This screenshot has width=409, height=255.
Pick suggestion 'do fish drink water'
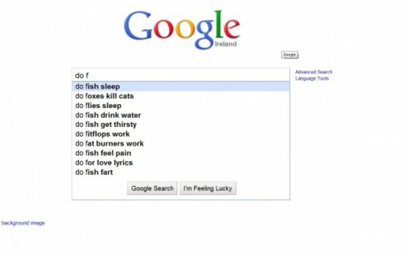pos(181,115)
